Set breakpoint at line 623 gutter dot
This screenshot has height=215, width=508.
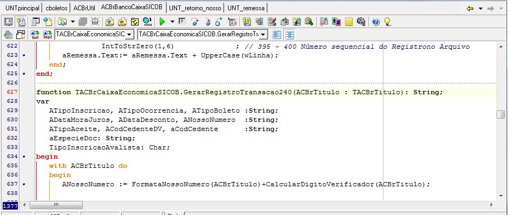tap(24, 55)
